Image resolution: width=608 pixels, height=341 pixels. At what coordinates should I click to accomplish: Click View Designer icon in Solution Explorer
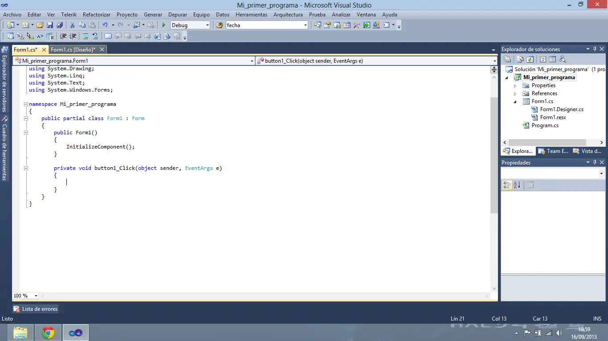coord(553,59)
